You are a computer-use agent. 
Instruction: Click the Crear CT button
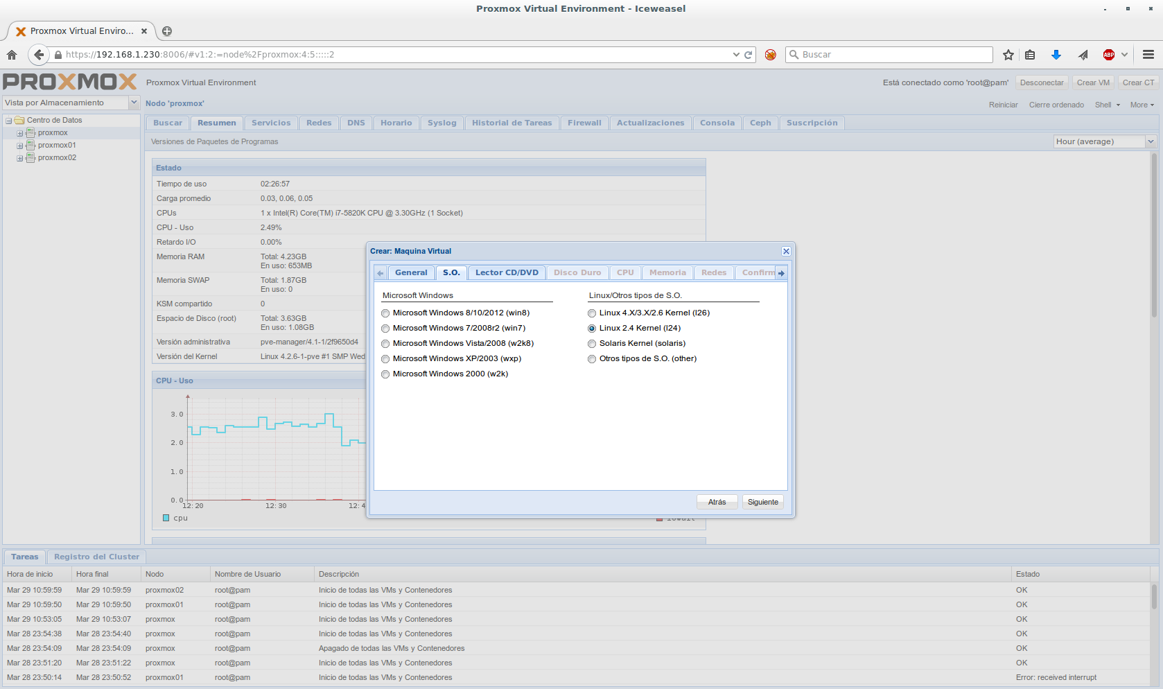(x=1138, y=82)
